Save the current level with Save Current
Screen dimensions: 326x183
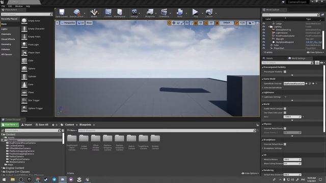[62, 13]
